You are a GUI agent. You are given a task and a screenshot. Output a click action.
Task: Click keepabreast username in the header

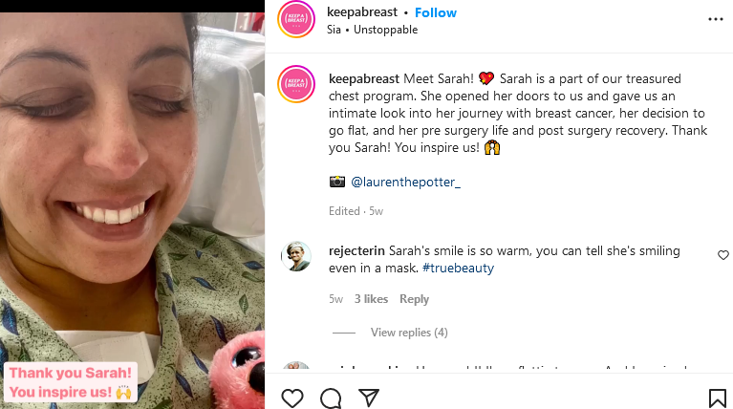(x=361, y=12)
